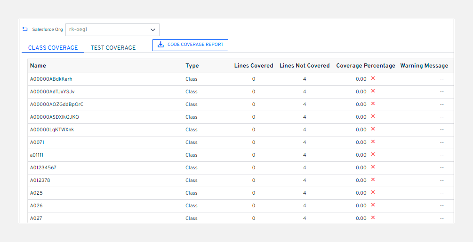Click red X icon in A00000ABdkKerh row
Viewport: 473px width, 242px height.
[373, 78]
